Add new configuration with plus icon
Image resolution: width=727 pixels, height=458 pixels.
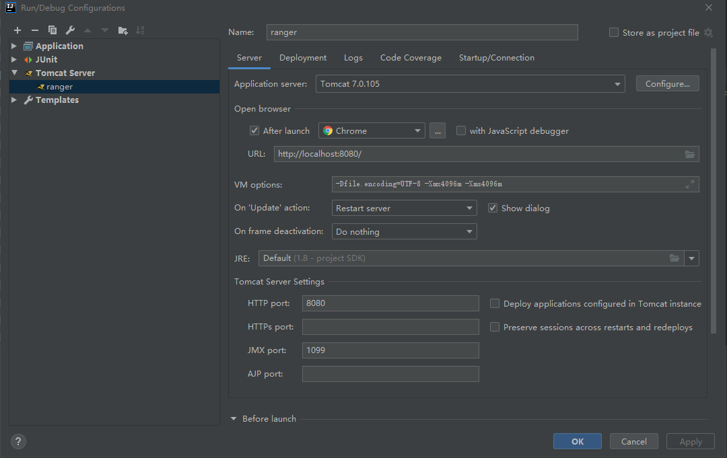tap(18, 30)
